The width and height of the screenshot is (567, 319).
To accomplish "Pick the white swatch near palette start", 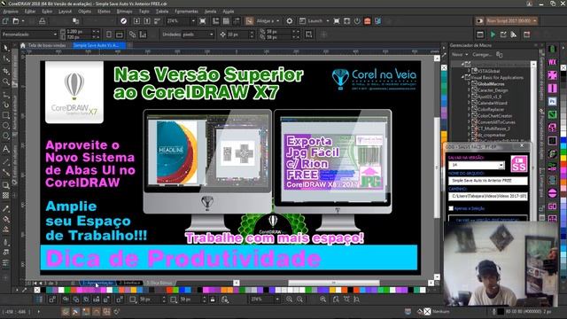I will (61, 290).
